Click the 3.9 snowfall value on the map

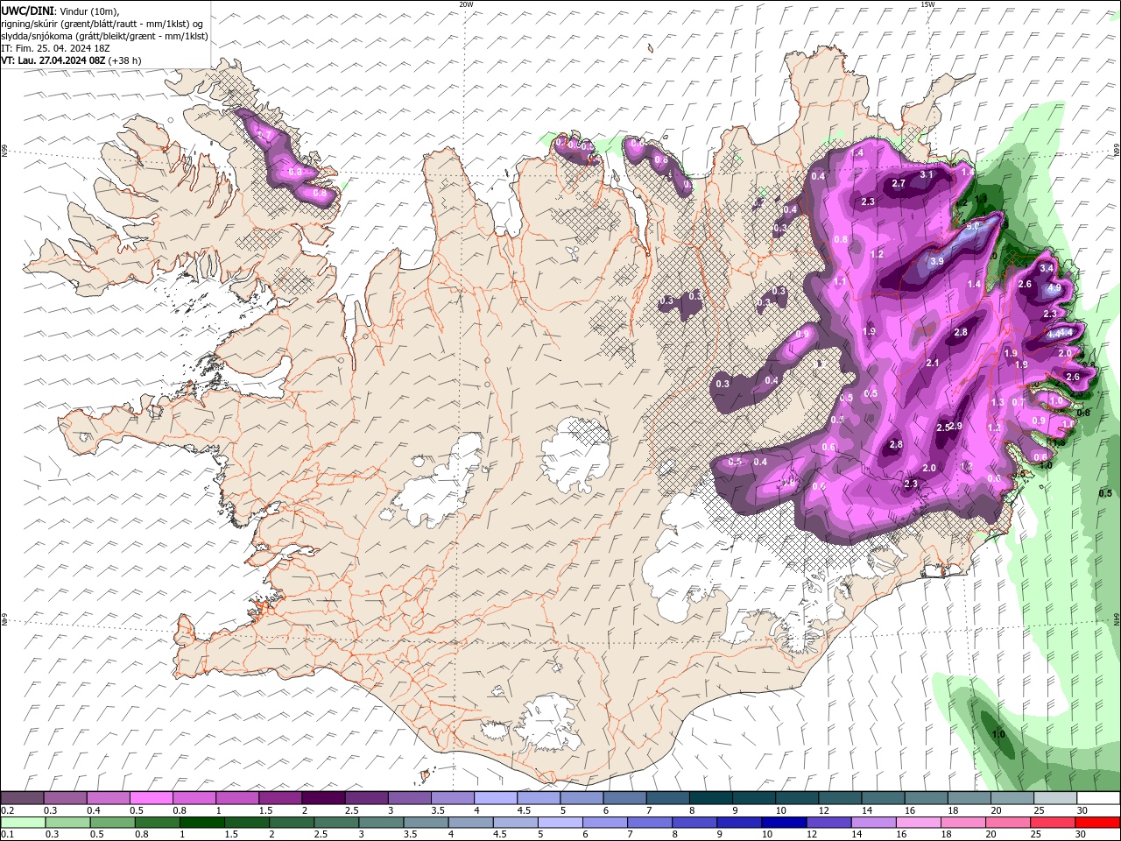(x=936, y=261)
